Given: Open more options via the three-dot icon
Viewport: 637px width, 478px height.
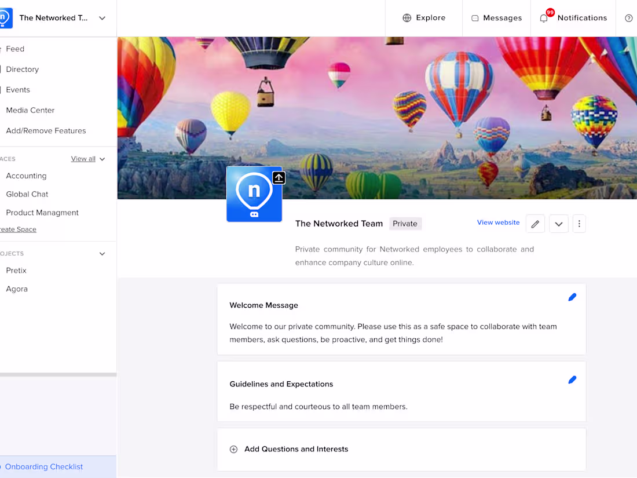Looking at the screenshot, I should pyautogui.click(x=579, y=224).
